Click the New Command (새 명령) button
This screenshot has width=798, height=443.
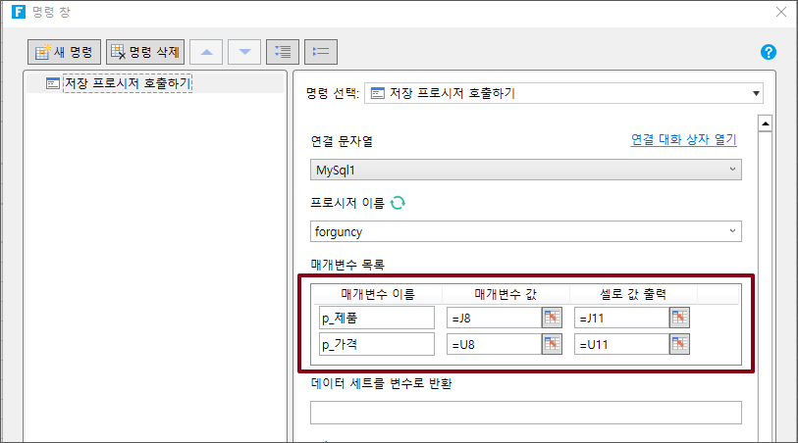click(64, 51)
